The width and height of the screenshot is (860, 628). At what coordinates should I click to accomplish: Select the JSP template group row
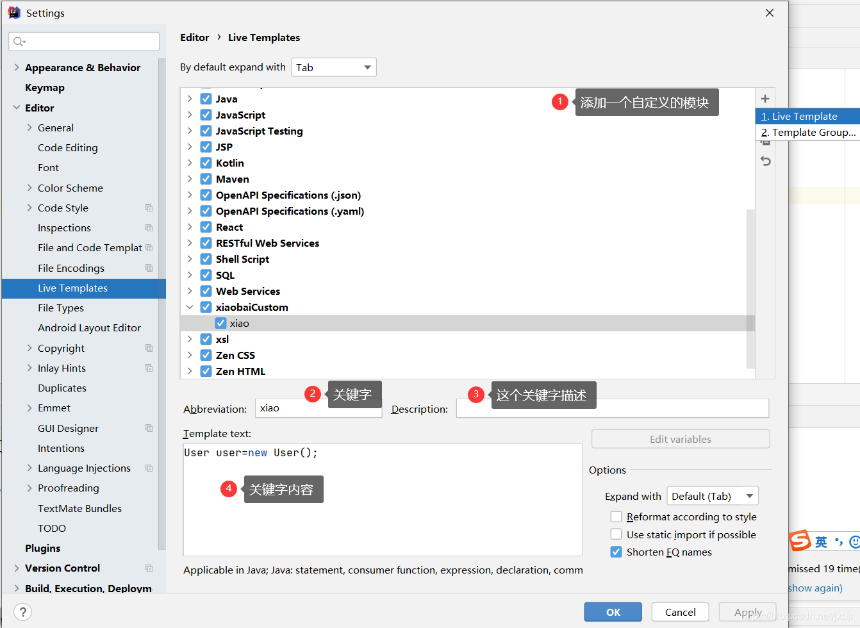[x=467, y=147]
